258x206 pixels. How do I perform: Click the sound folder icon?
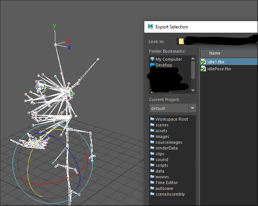[152, 159]
